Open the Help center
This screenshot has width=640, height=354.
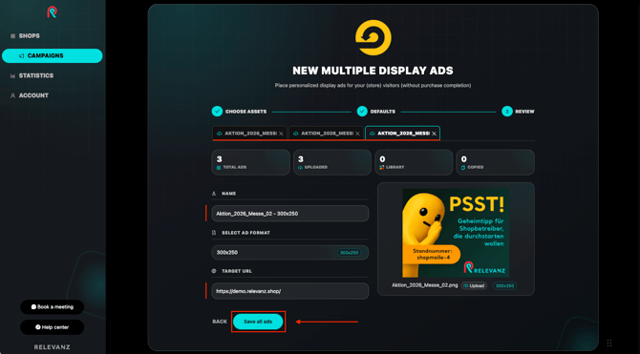[x=53, y=327]
